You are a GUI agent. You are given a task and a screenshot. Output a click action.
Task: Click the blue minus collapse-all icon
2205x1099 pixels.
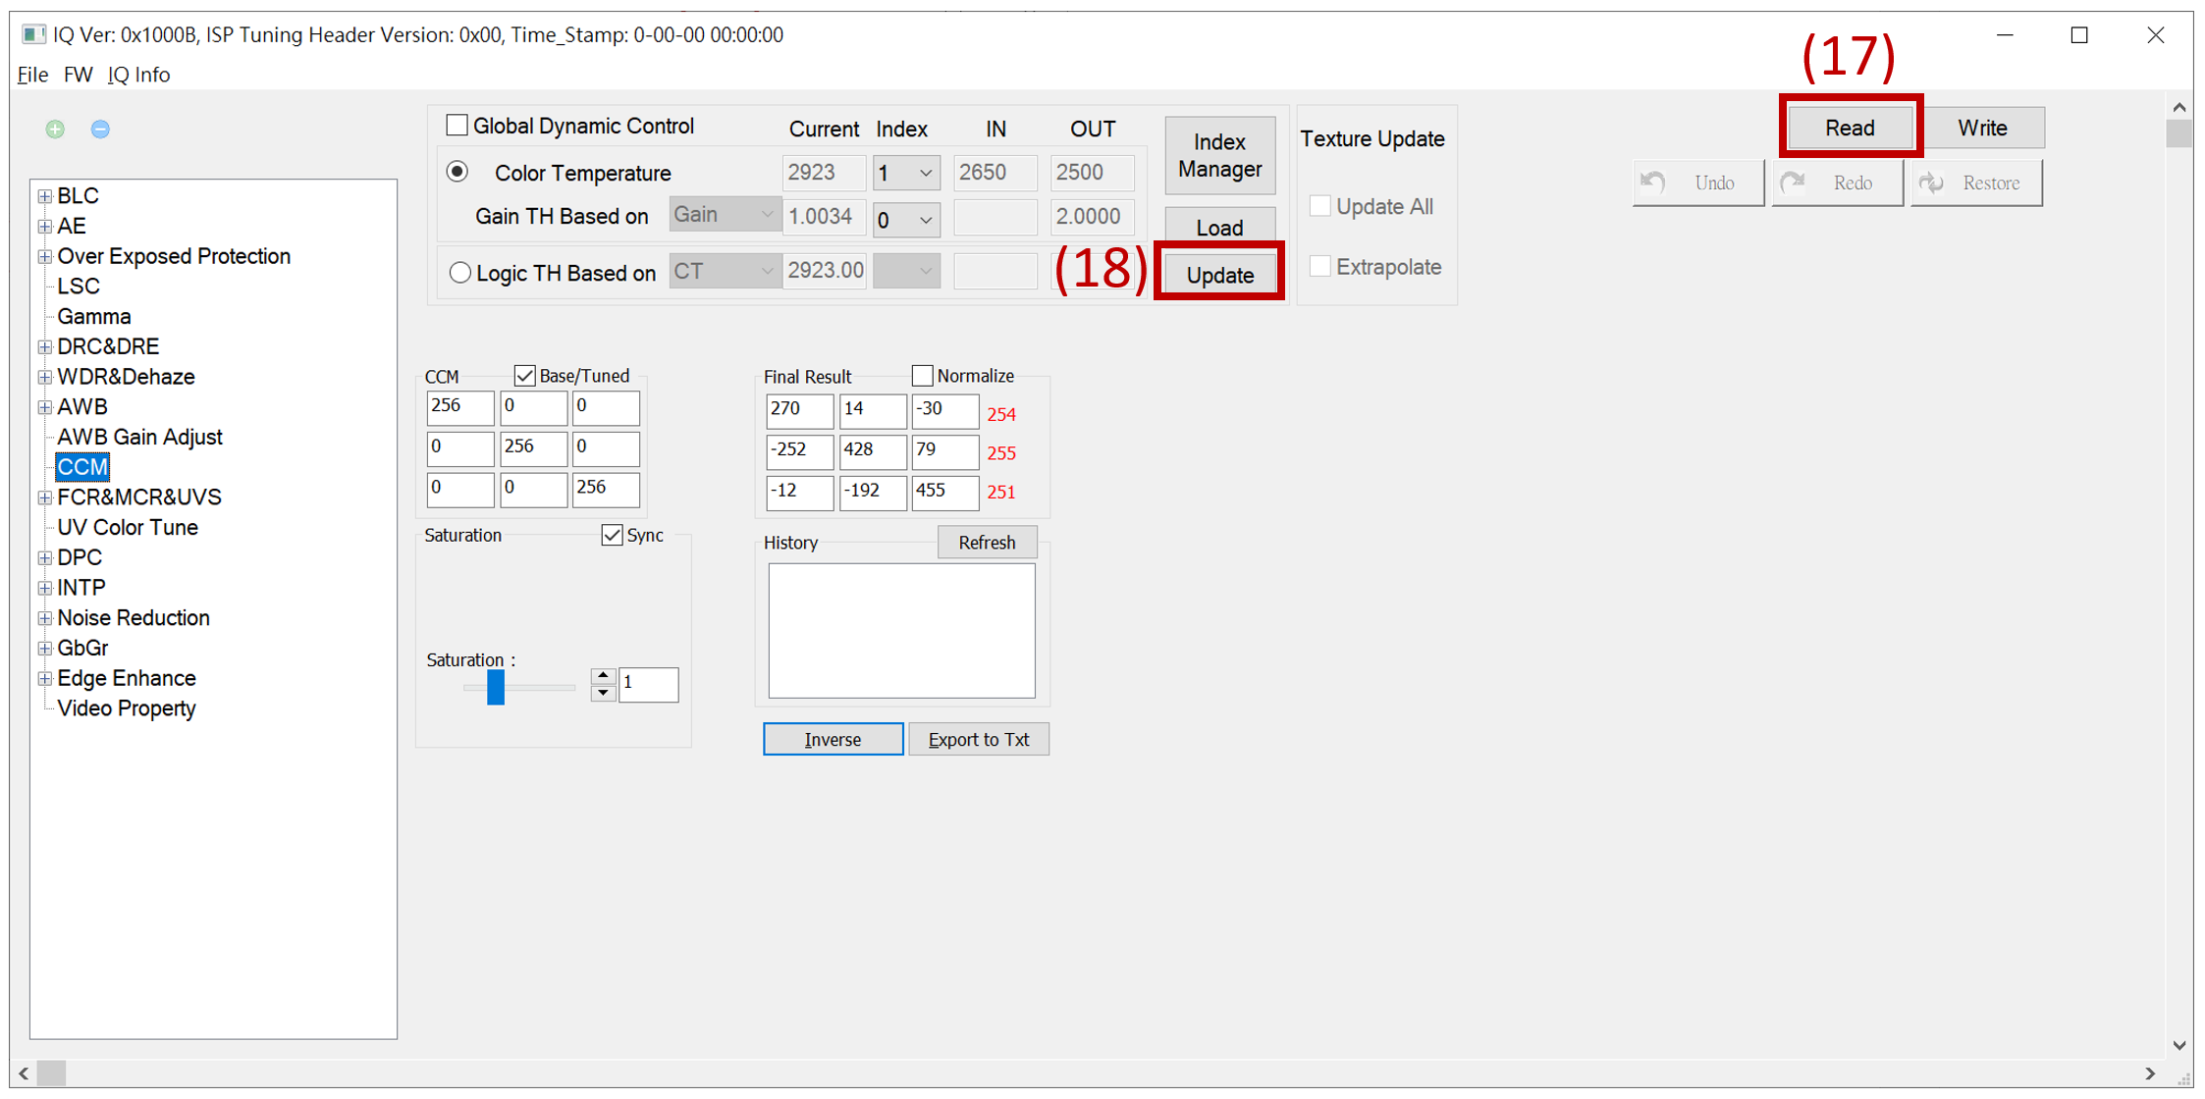(x=100, y=129)
